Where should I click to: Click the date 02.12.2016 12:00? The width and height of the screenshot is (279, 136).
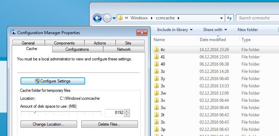coord(214,93)
